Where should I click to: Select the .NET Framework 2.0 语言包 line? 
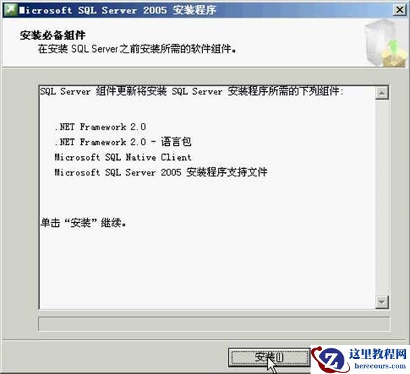pyautogui.click(x=123, y=142)
